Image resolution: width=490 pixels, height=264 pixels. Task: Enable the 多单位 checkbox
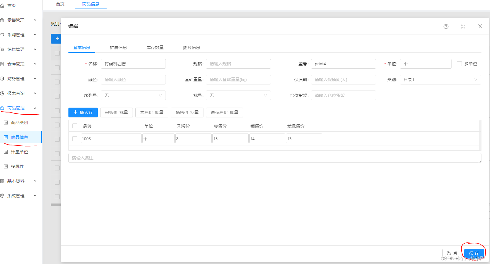point(459,64)
